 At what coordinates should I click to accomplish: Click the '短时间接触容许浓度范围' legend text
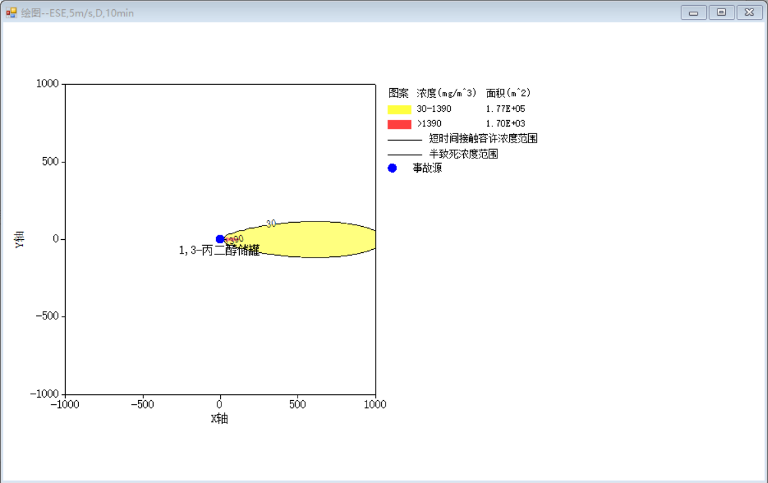click(x=483, y=139)
